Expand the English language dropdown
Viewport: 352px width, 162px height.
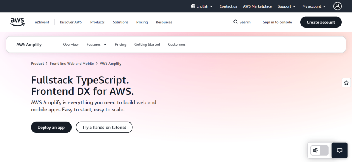(x=202, y=6)
